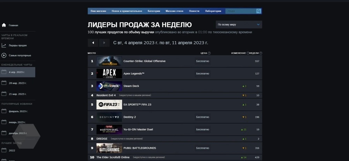Expand the По всему миру region dropdown
Image resolution: width=349 pixels, height=161 pixels.
click(239, 25)
